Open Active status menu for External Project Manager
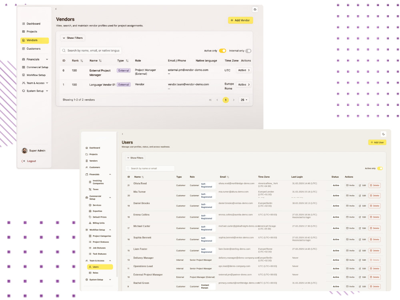Viewport: 400px width, 300px height. tap(244, 70)
